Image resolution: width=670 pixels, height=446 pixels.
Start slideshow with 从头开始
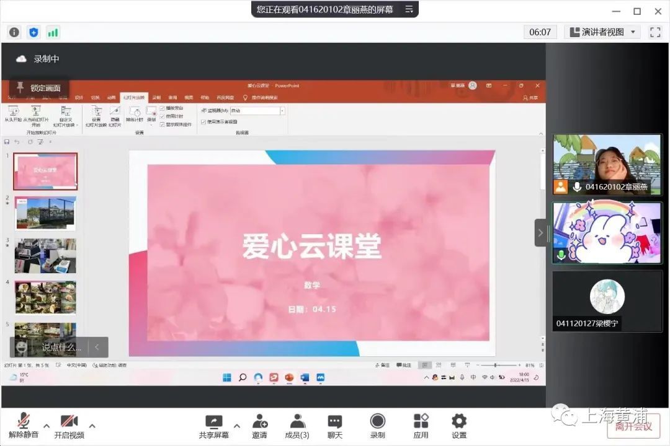coord(13,115)
